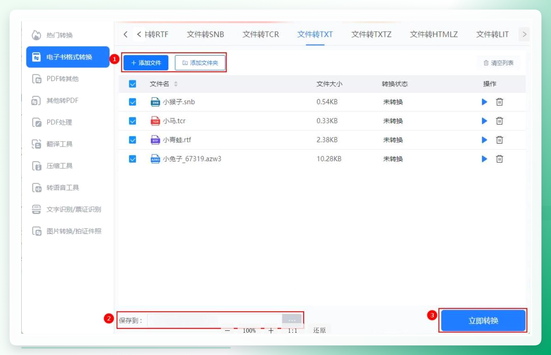
Task: Switch to the 文件转TCR tab
Action: pos(261,34)
